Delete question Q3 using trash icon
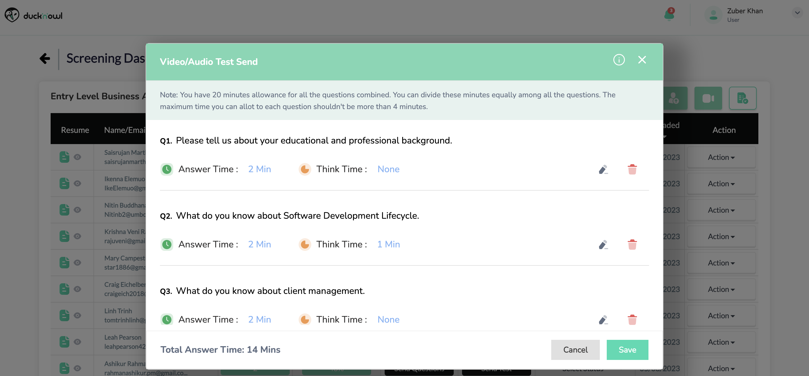Screen dimensions: 809x376 [x=632, y=320]
